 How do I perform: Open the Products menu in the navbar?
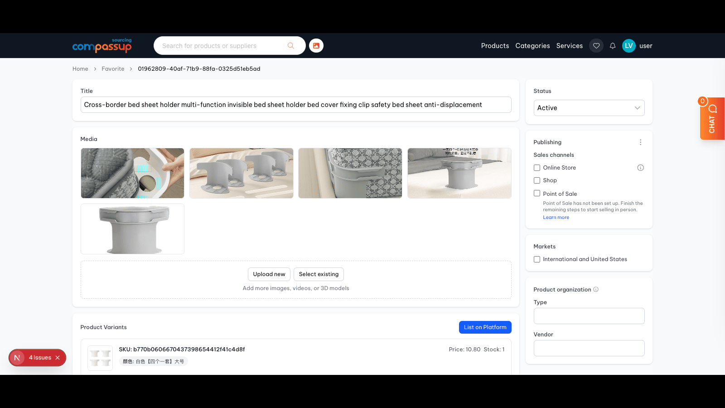point(495,45)
